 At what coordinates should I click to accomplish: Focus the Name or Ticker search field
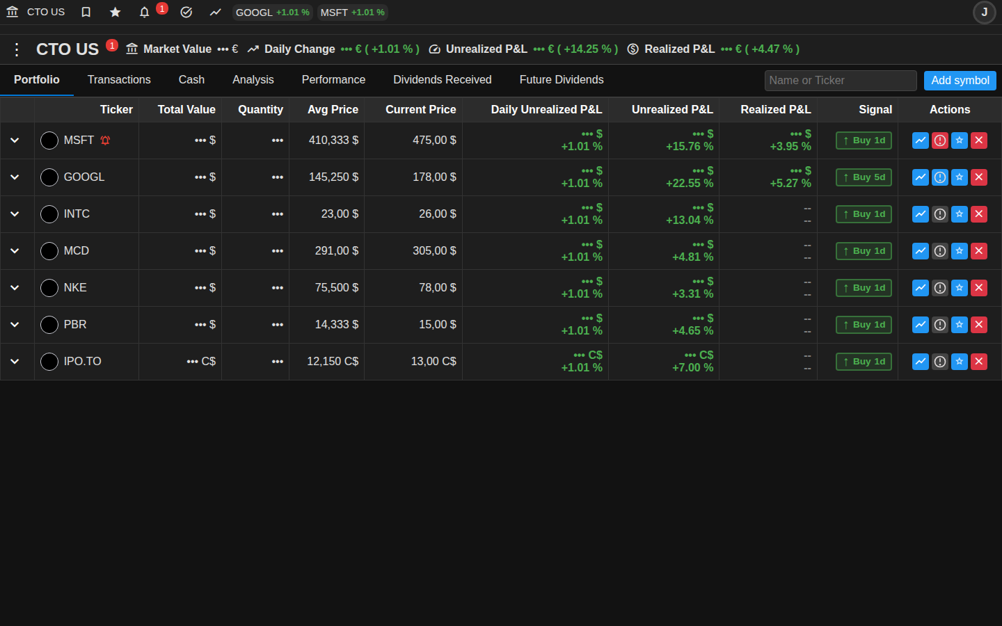click(841, 81)
